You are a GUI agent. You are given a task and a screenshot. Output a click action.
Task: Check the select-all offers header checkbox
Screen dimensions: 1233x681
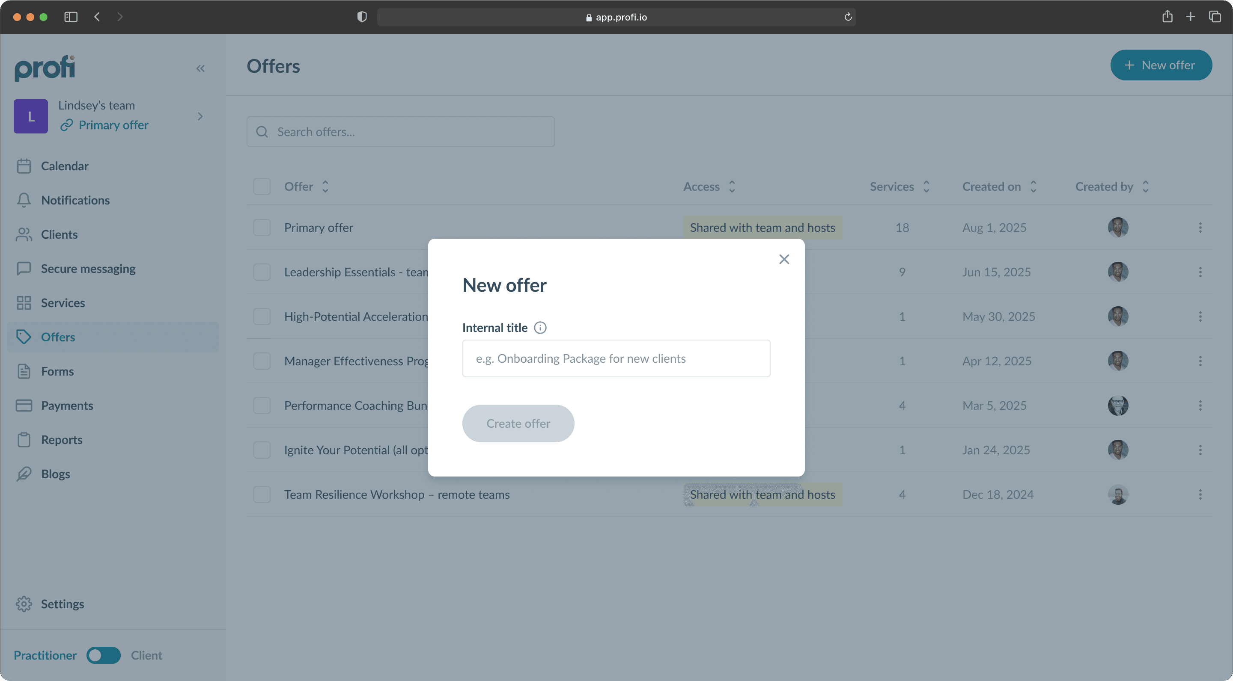point(262,187)
